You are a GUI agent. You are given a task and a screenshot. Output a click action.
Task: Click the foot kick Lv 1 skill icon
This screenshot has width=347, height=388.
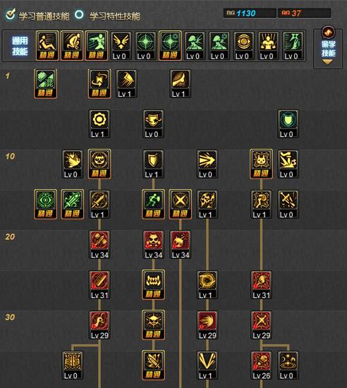180,84
